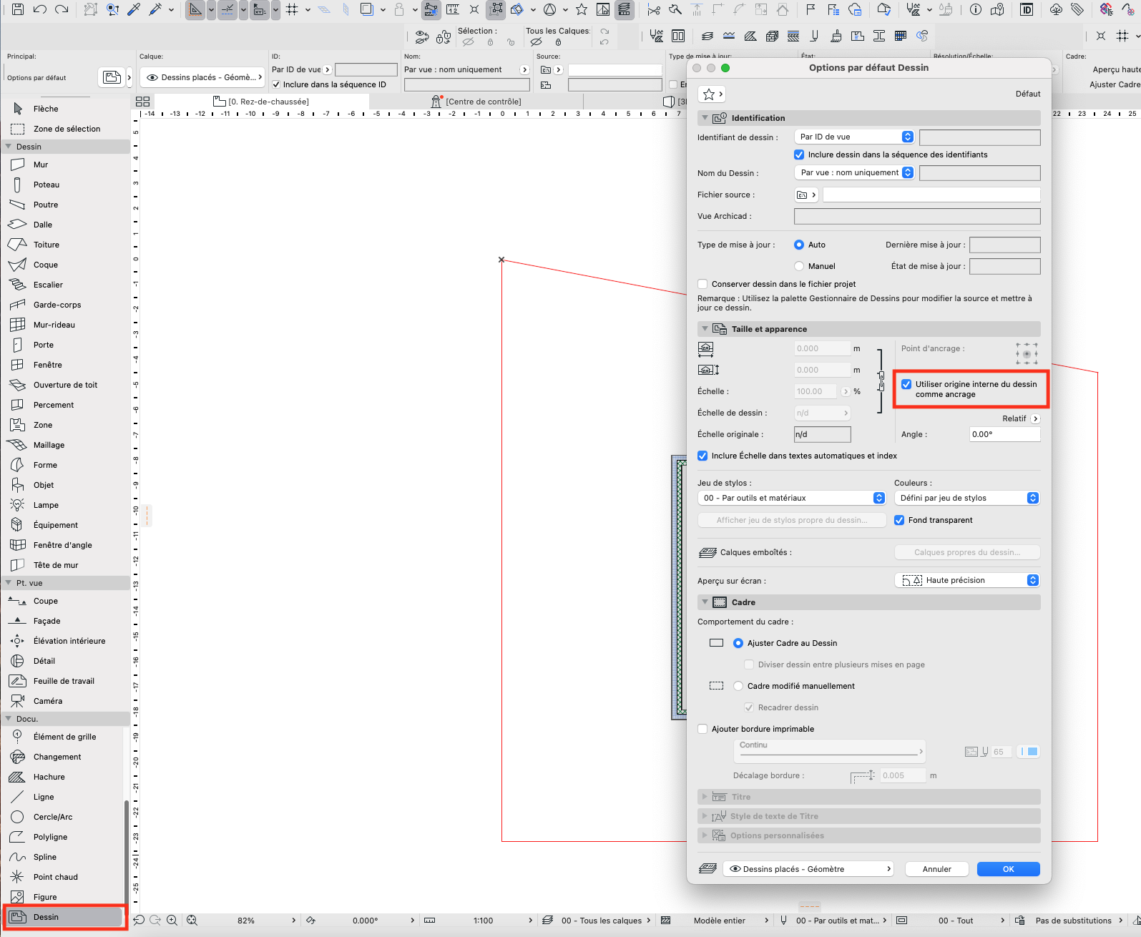This screenshot has height=937, width=1141.
Task: Select the Auto update type radio
Action: 799,245
